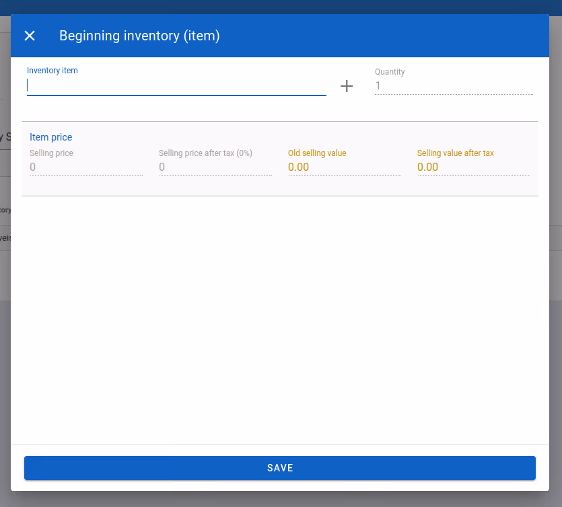Close the Beginning inventory dialog
Screen dimensions: 562x507
(30, 36)
